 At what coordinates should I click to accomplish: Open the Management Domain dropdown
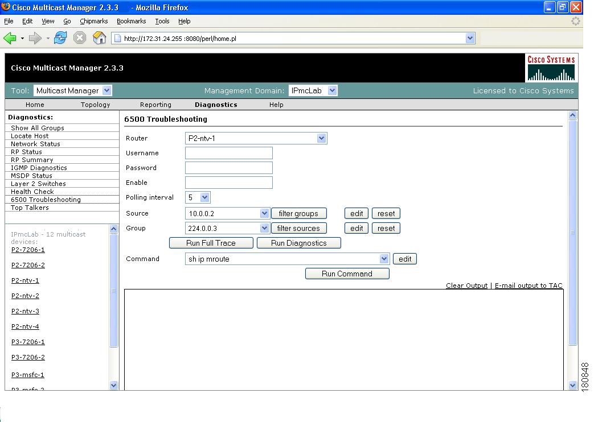pyautogui.click(x=332, y=90)
